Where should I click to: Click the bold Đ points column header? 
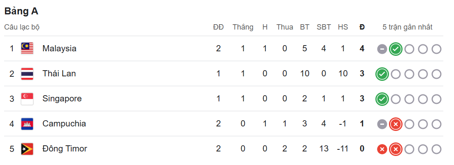362,27
